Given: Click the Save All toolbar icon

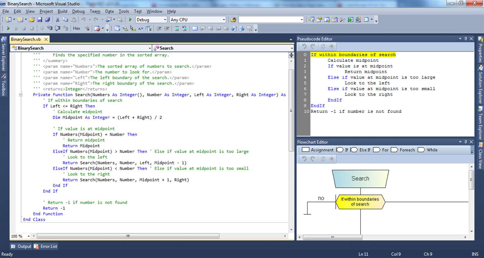Looking at the screenshot, I should coord(47,20).
